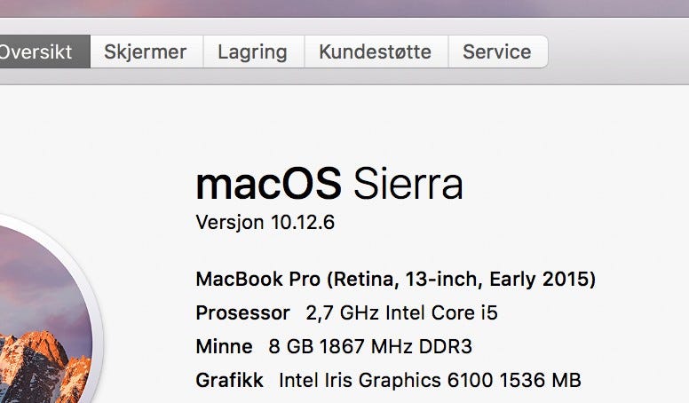Image resolution: width=689 pixels, height=403 pixels.
Task: Select the Lagring tab
Action: [x=253, y=51]
